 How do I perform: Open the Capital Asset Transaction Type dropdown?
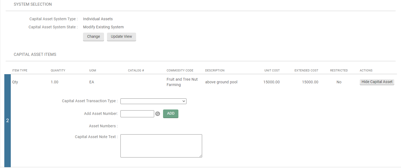[153, 101]
